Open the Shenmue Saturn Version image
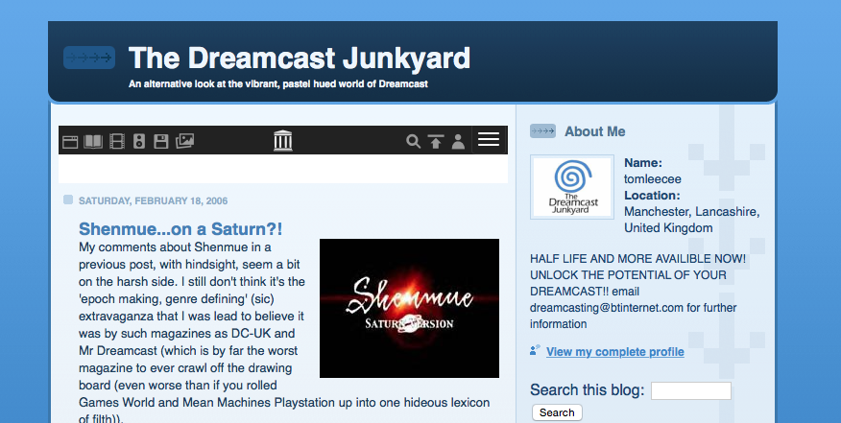This screenshot has height=423, width=841. pos(409,308)
